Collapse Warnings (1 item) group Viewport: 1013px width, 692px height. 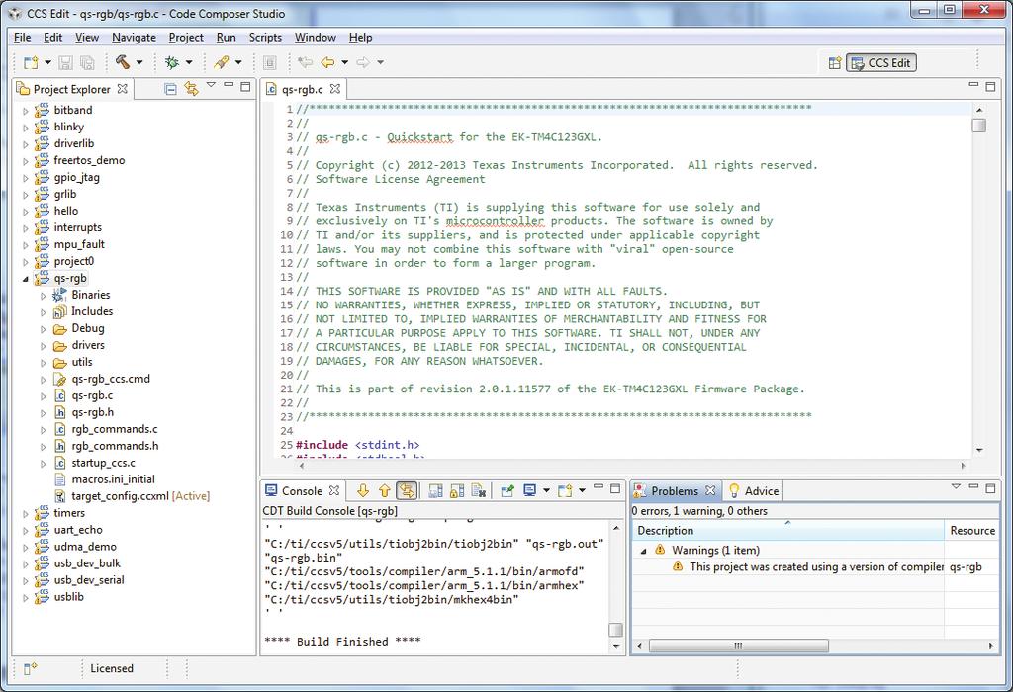pos(643,551)
